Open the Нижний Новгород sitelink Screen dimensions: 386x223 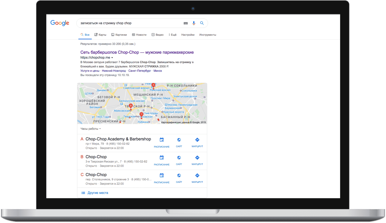114,71
